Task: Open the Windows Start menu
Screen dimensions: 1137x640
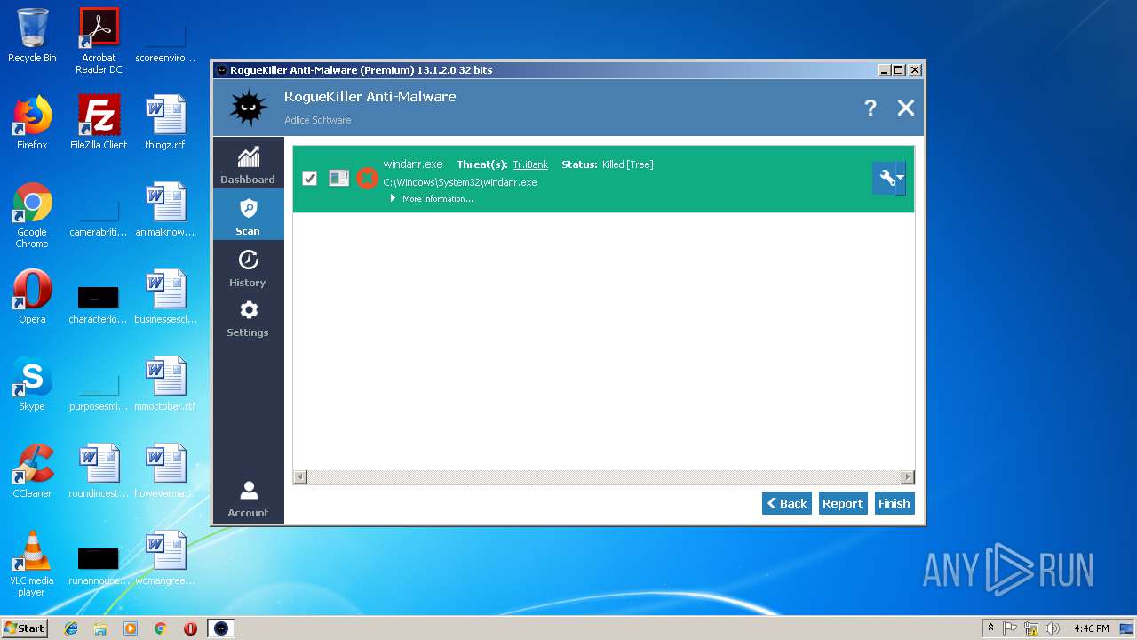Action: (25, 628)
